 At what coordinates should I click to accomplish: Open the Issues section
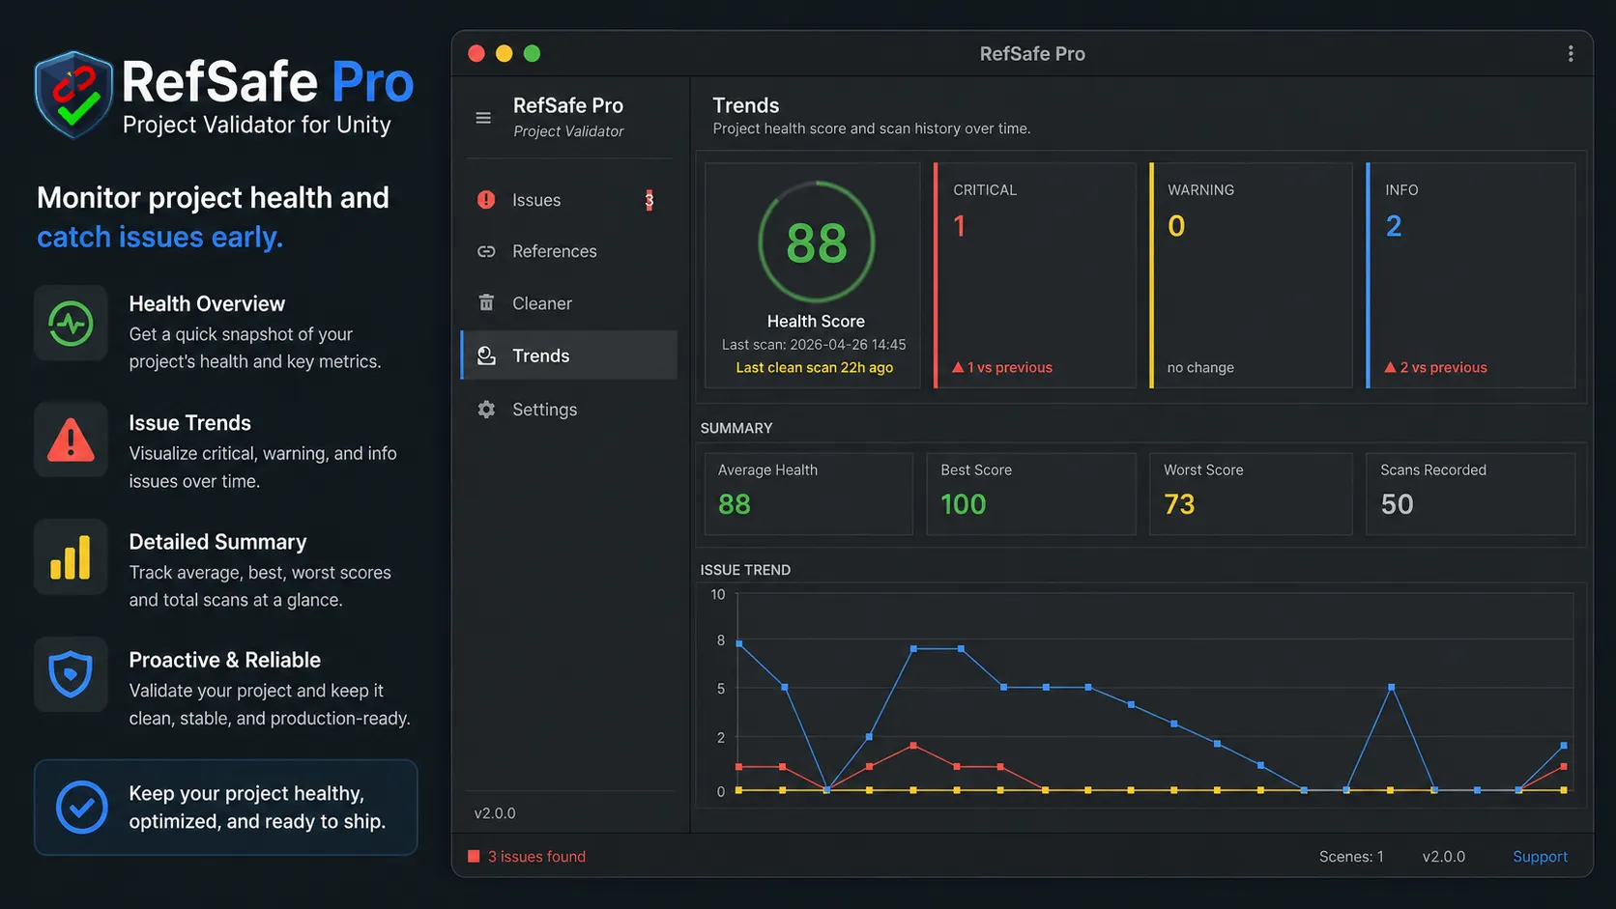569,200
